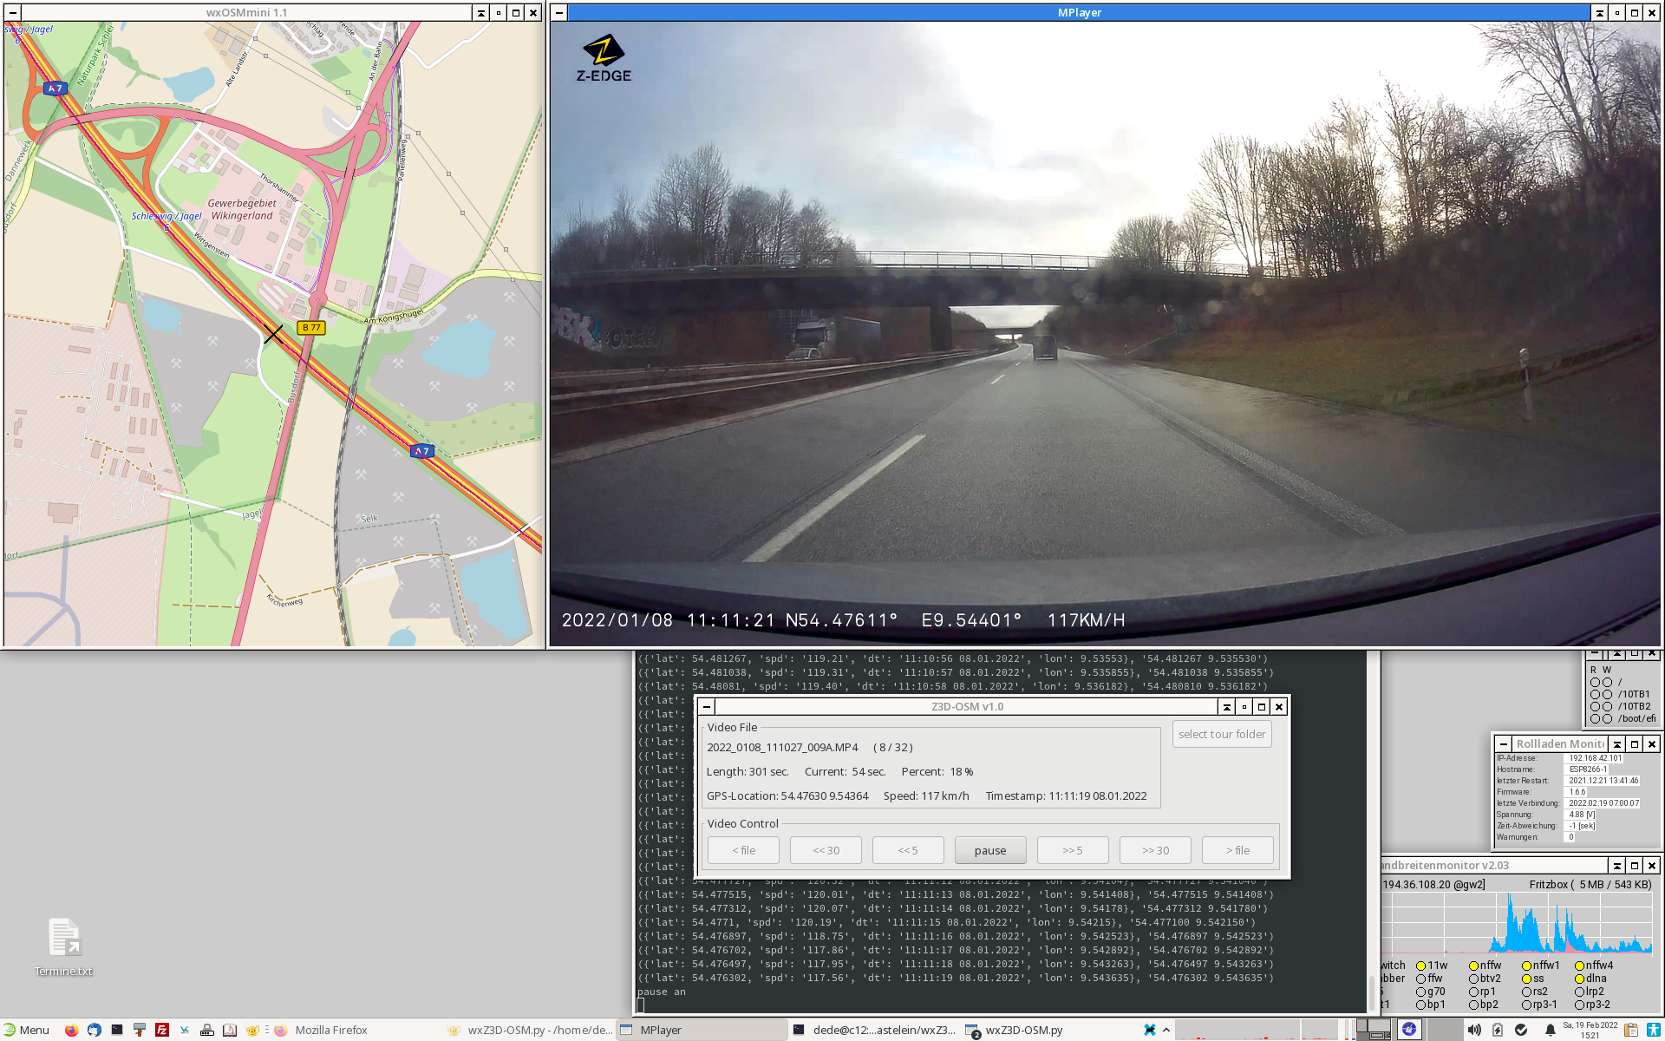Toggle the nffw4 indicator
Screen dimensions: 1665x1041
point(1579,966)
